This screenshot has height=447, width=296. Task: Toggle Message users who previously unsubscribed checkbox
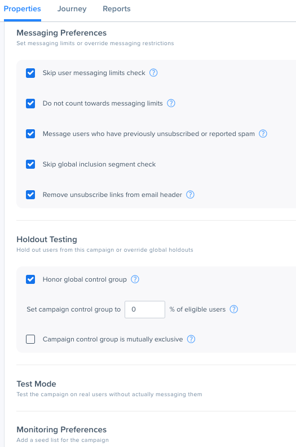pyautogui.click(x=30, y=134)
